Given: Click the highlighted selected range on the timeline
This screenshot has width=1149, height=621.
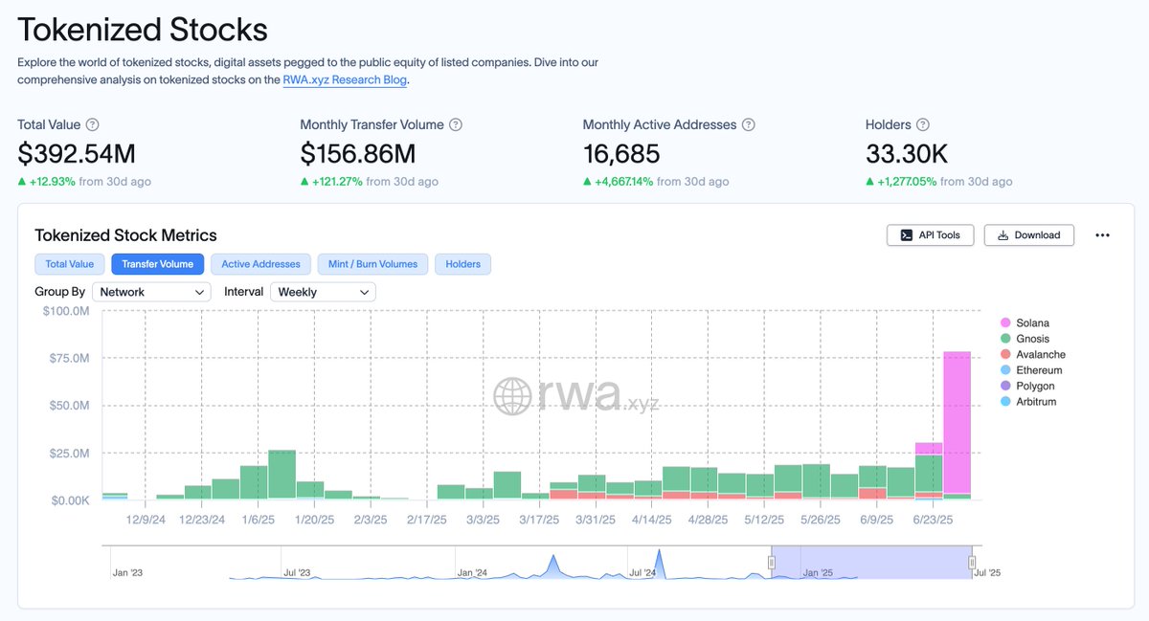Looking at the screenshot, I should click(871, 563).
